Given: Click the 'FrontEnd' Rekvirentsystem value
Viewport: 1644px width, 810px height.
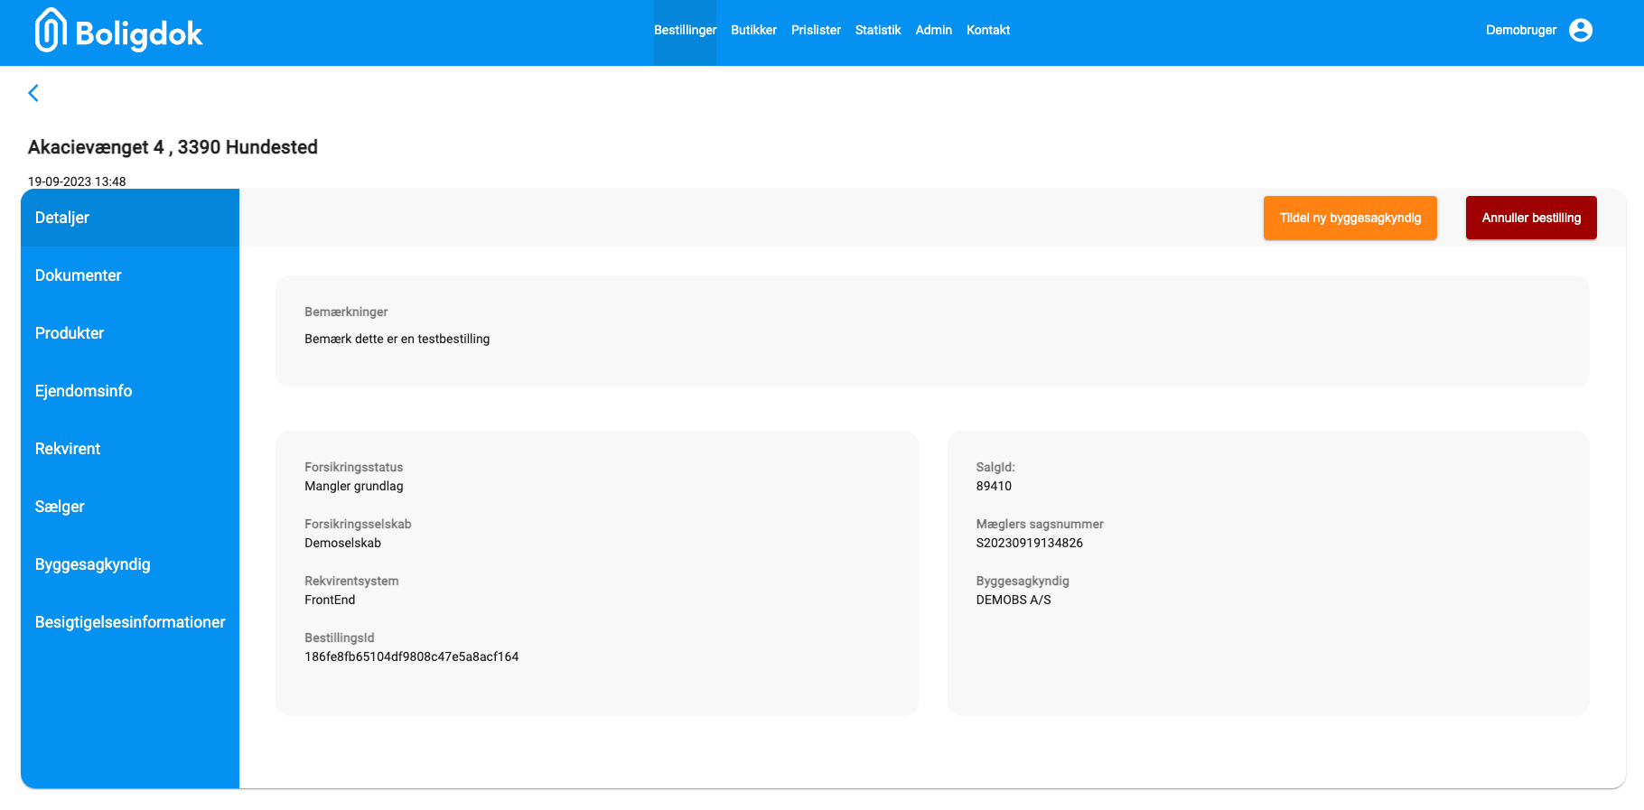Looking at the screenshot, I should (x=330, y=600).
